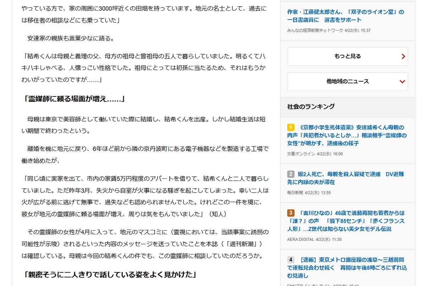426x286 pixels.
Task: Click the paragraph starting 母親は東京で美容師として
Action: tap(144, 125)
